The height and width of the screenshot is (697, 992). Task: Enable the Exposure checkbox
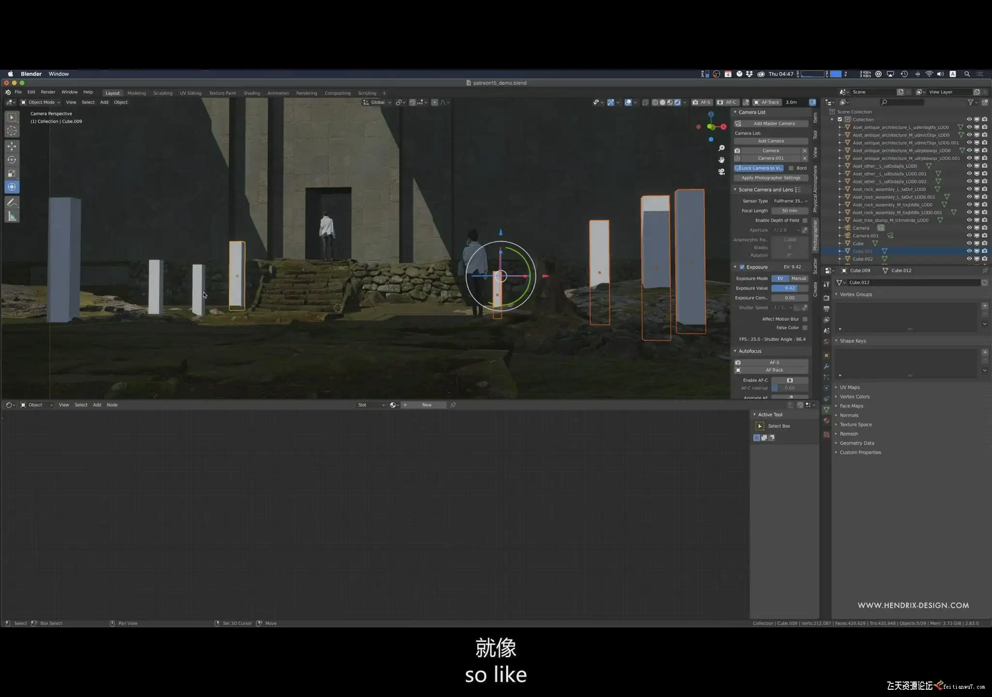point(742,267)
